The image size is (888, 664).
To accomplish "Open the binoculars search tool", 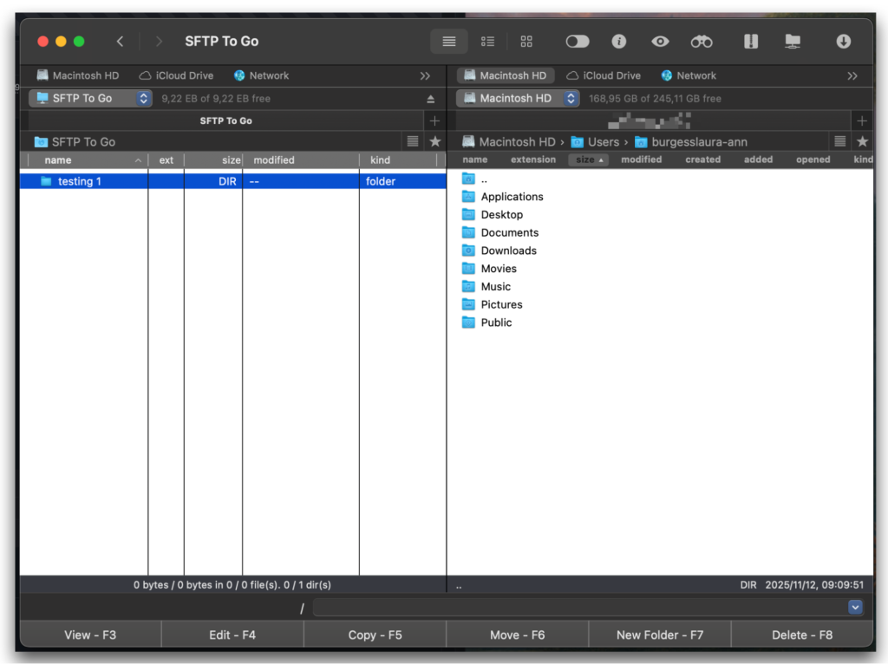I will pyautogui.click(x=701, y=42).
